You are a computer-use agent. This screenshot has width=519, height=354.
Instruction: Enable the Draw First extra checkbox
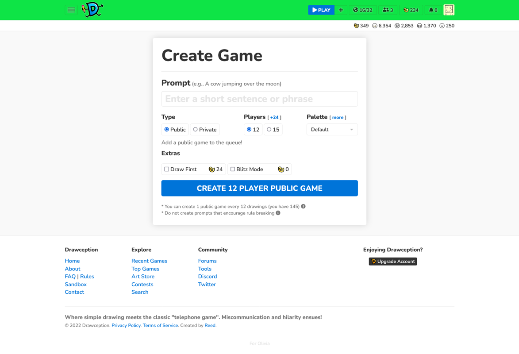click(166, 169)
